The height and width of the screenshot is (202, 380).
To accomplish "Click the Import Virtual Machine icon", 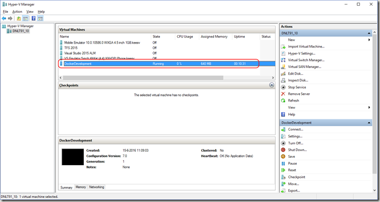I will coord(283,46).
